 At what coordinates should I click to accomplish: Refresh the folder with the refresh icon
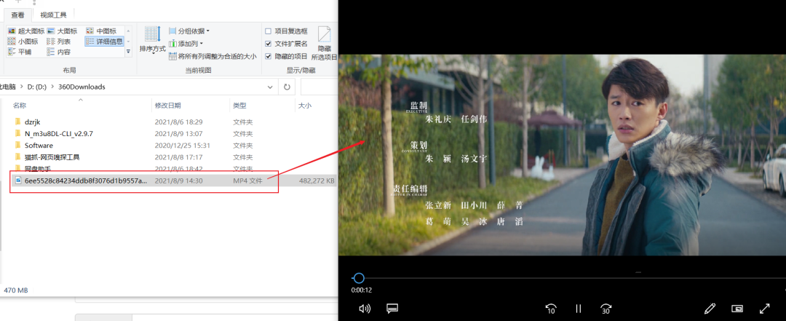click(287, 87)
